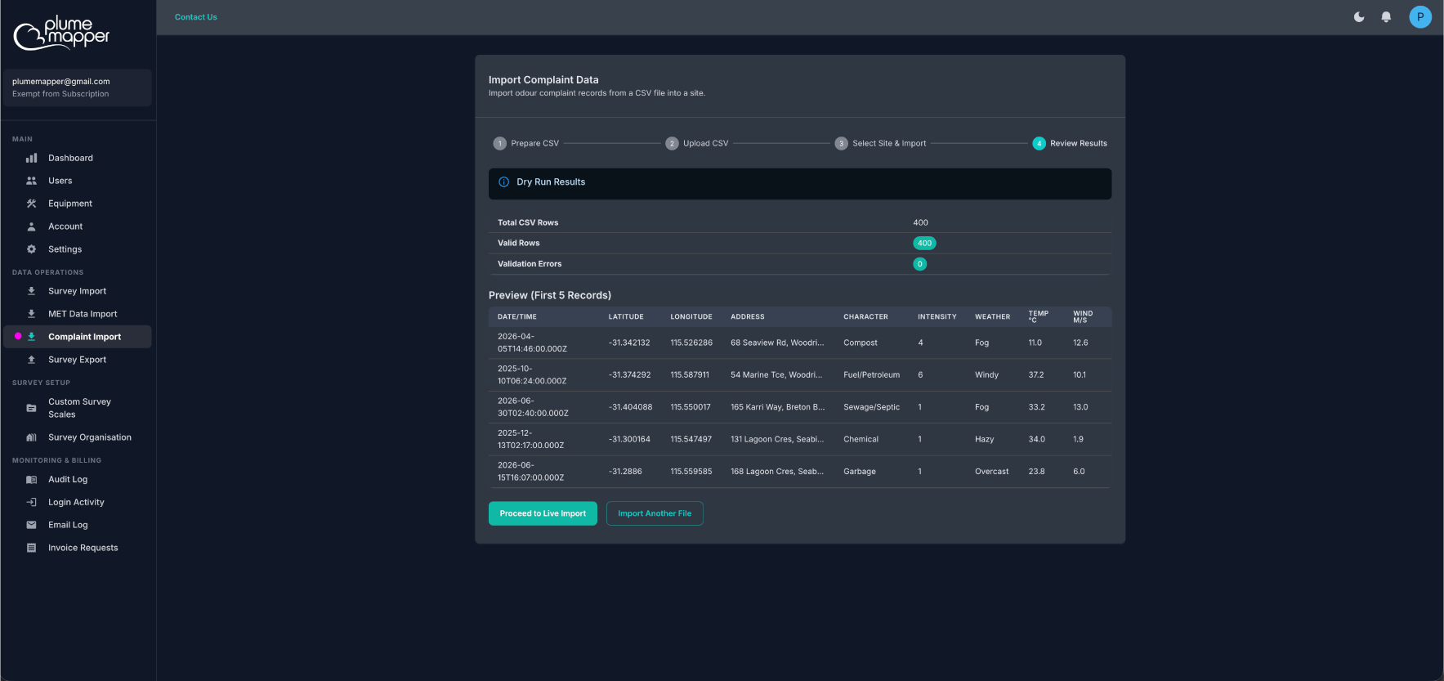Click the Validation Errors 0 badge
The height and width of the screenshot is (681, 1444).
[x=920, y=264]
